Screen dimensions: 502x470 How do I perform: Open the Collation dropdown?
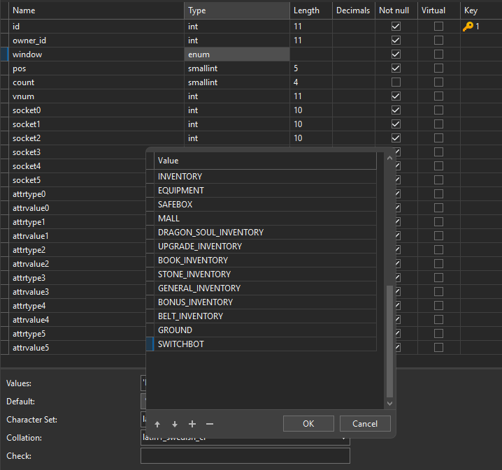[x=344, y=438]
